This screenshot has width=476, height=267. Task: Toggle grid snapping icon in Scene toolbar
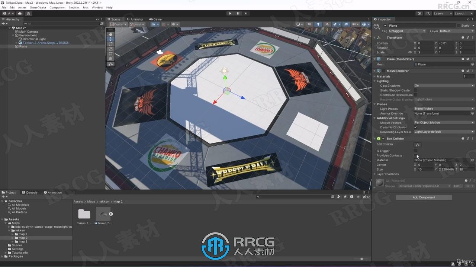point(164,24)
